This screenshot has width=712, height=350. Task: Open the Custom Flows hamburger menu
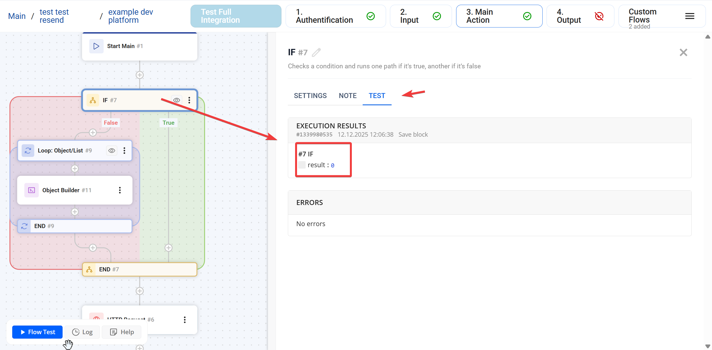coord(689,16)
